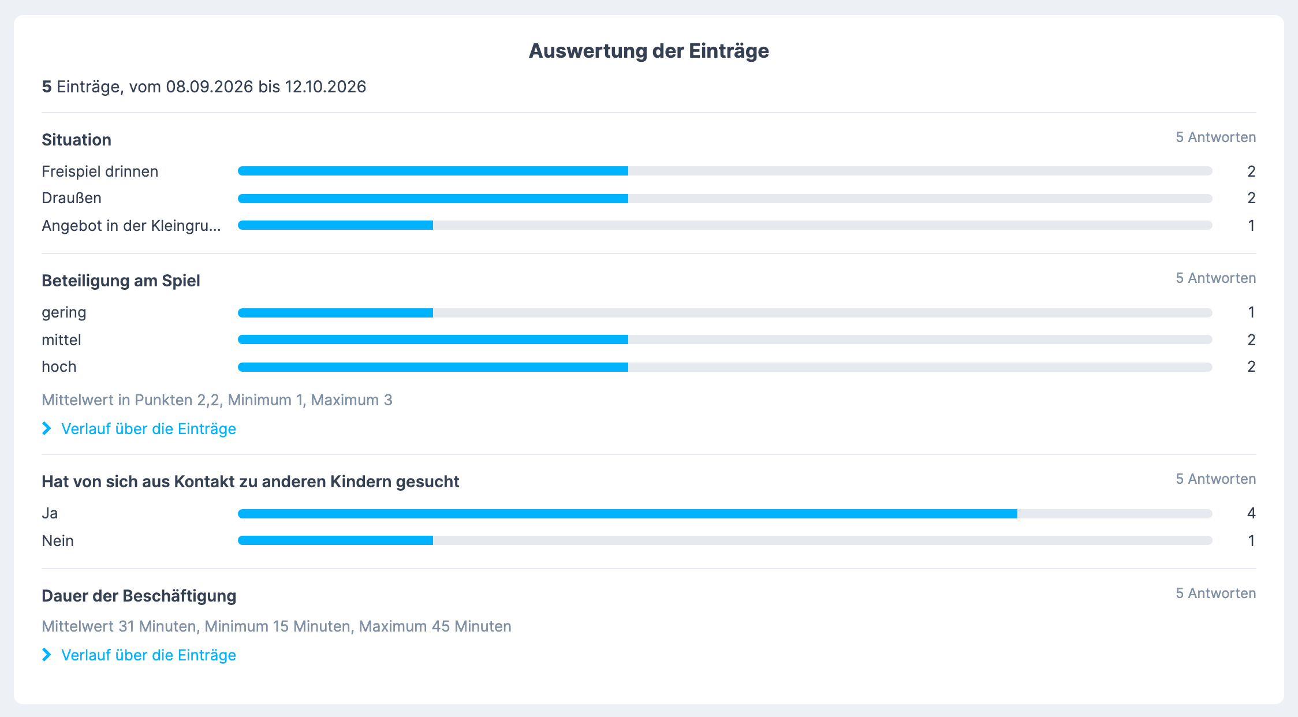Expand chevron under Beteiligung am Spiel
This screenshot has width=1298, height=717.
[x=47, y=428]
